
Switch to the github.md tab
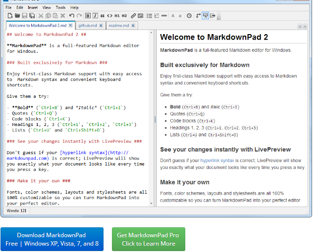tap(88, 26)
